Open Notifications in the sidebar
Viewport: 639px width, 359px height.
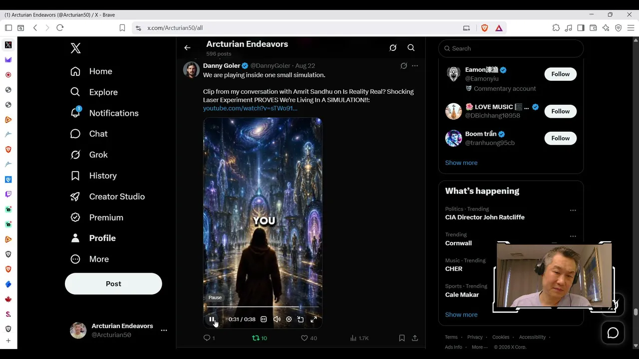point(105,113)
